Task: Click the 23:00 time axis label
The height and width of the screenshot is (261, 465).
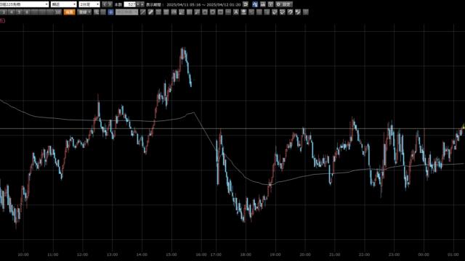Action: [394, 254]
